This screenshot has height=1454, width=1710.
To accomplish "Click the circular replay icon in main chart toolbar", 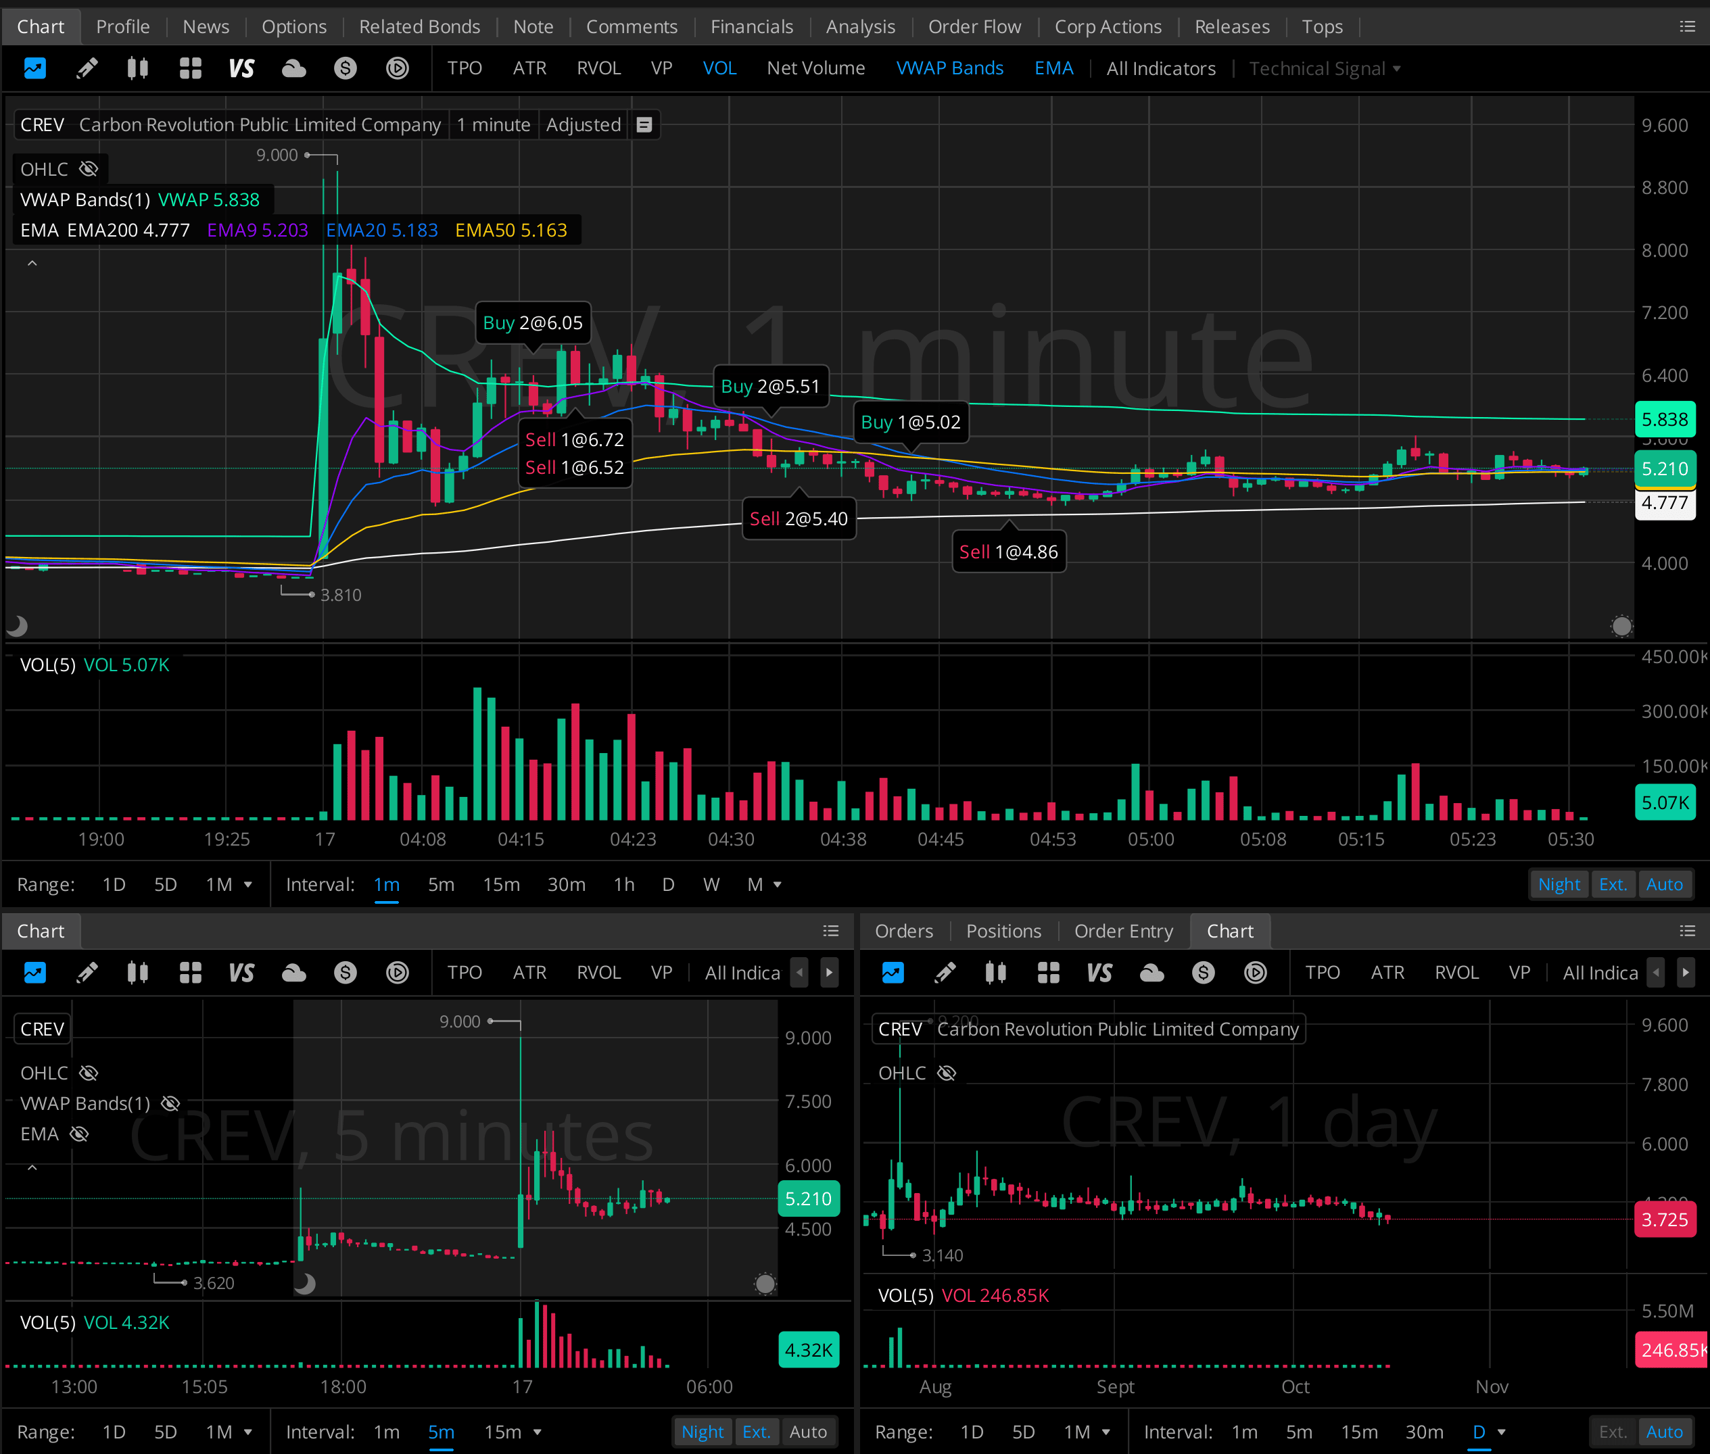I will coord(398,68).
